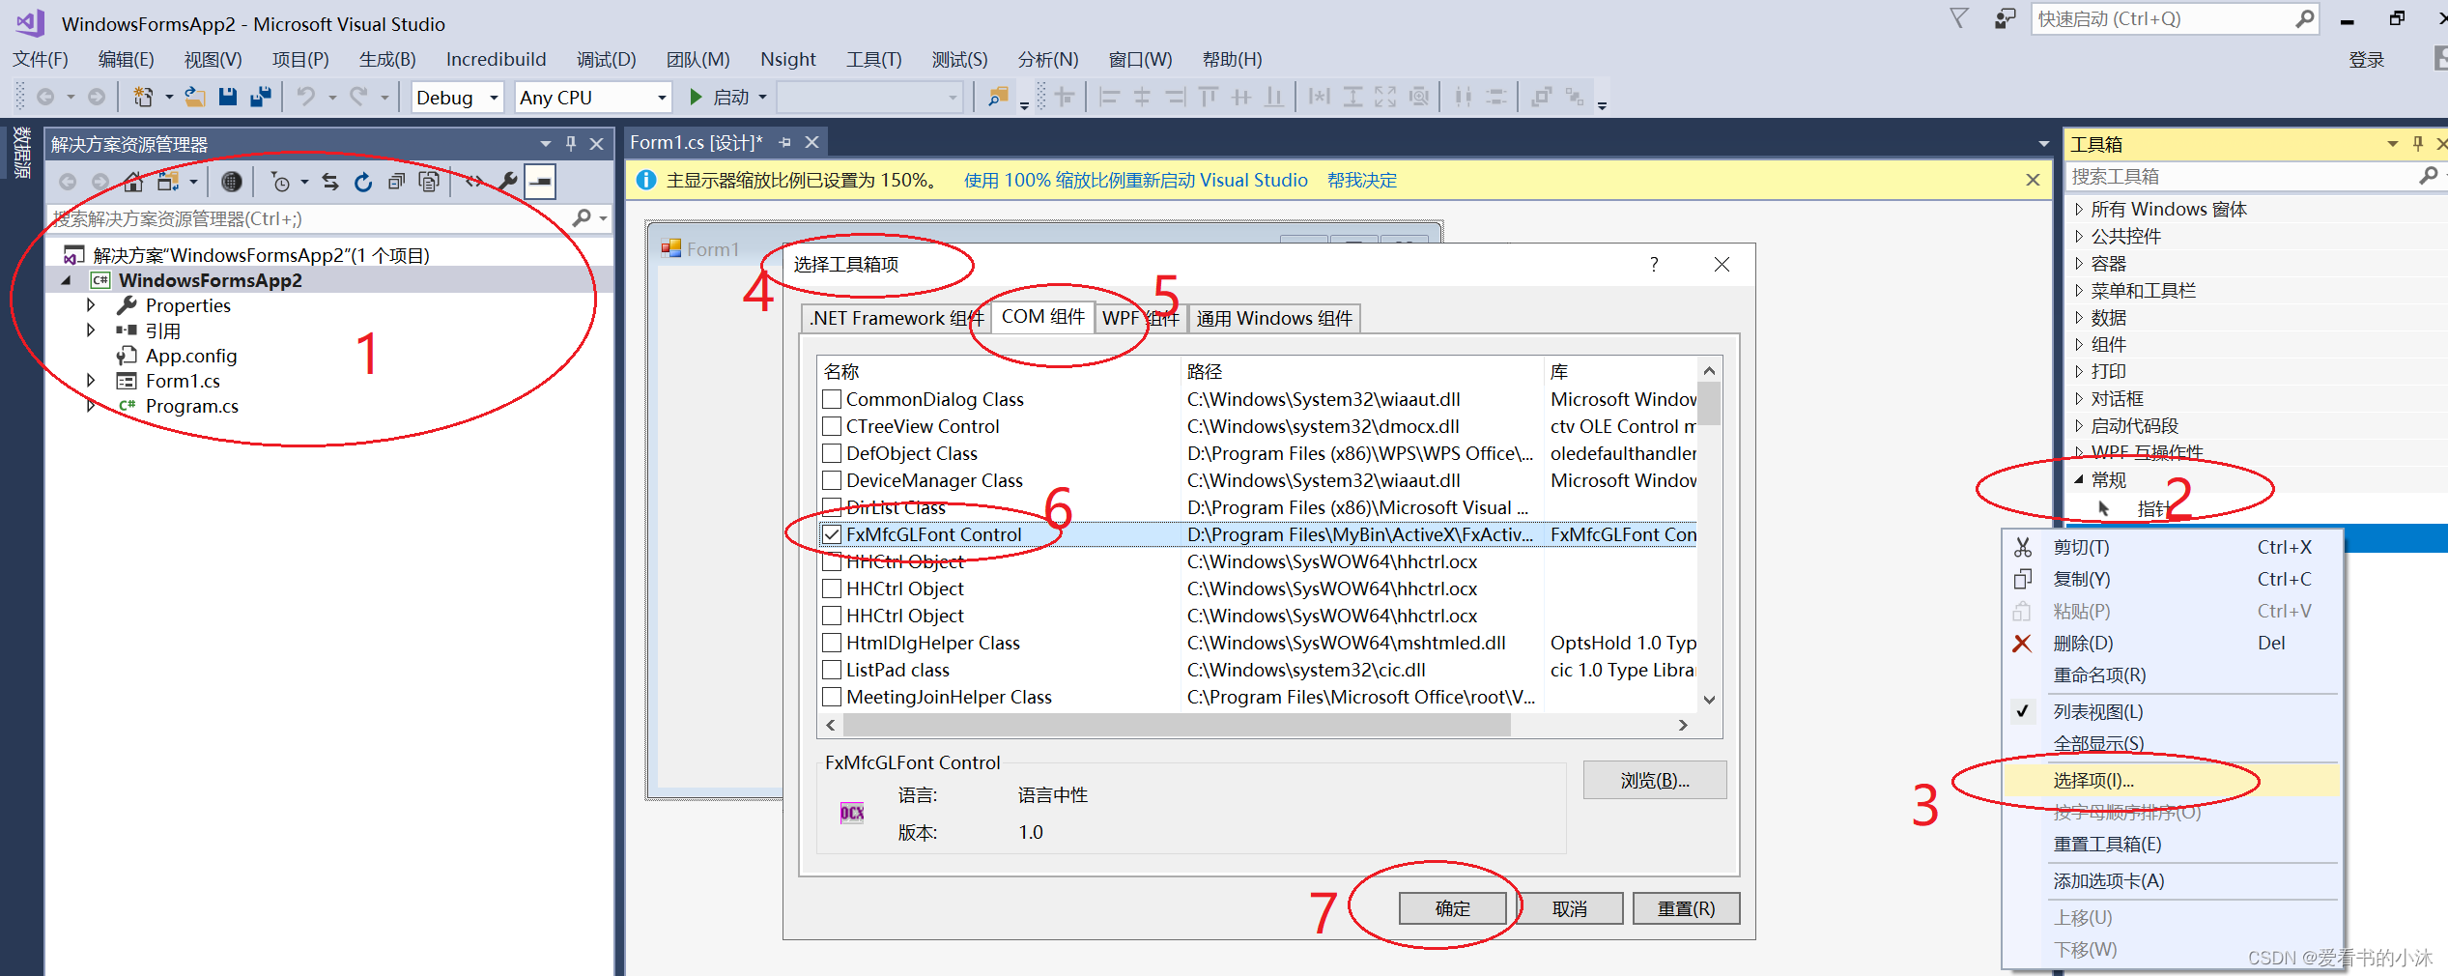
Task: Choose 选择项(I)... in the context menu
Action: click(x=2172, y=780)
